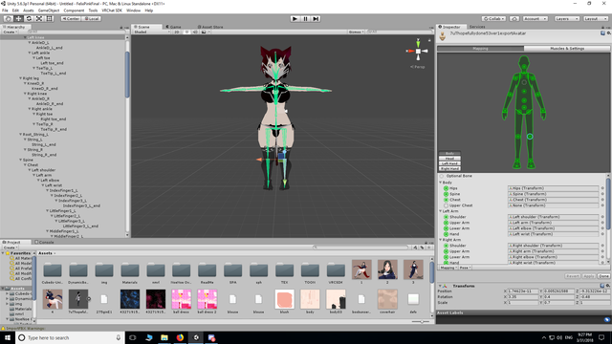Open the GameObject menu

[x=49, y=11]
